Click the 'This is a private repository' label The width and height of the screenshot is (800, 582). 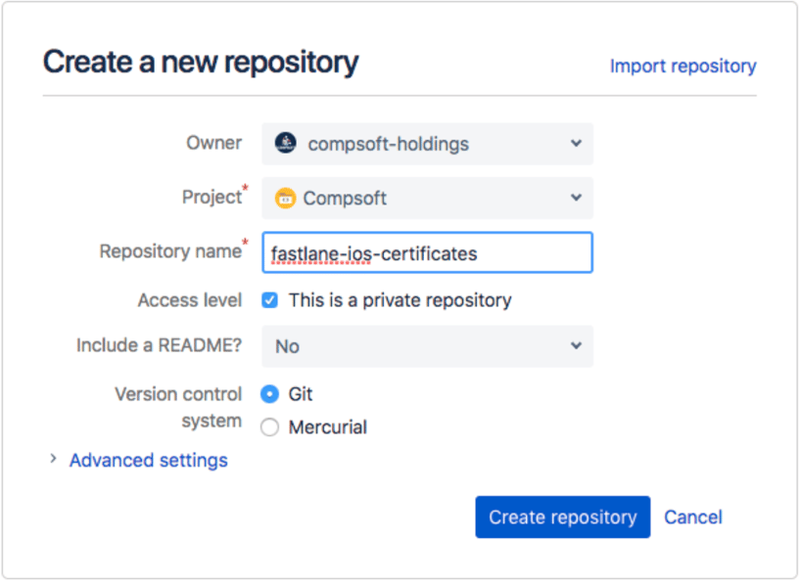pyautogui.click(x=400, y=300)
